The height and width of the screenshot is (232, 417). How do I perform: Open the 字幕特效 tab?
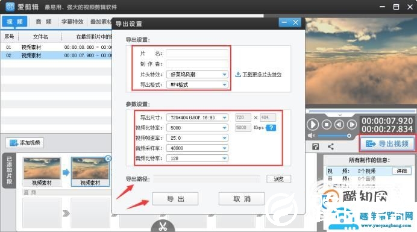pos(72,22)
